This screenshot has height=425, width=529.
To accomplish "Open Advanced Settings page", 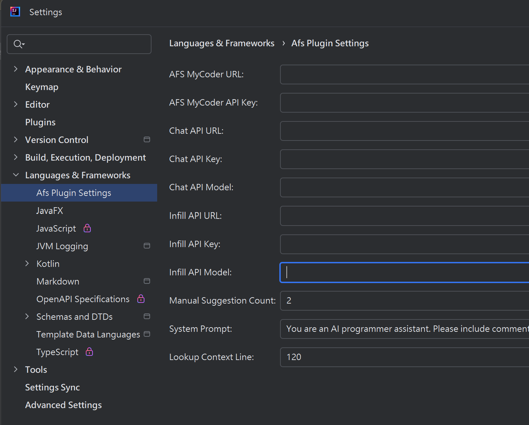I will [x=64, y=405].
